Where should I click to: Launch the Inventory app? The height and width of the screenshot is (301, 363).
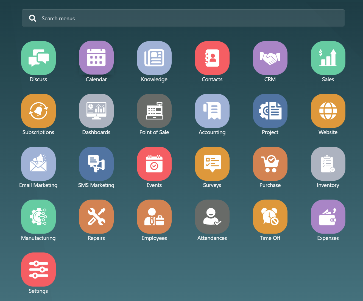tap(328, 164)
